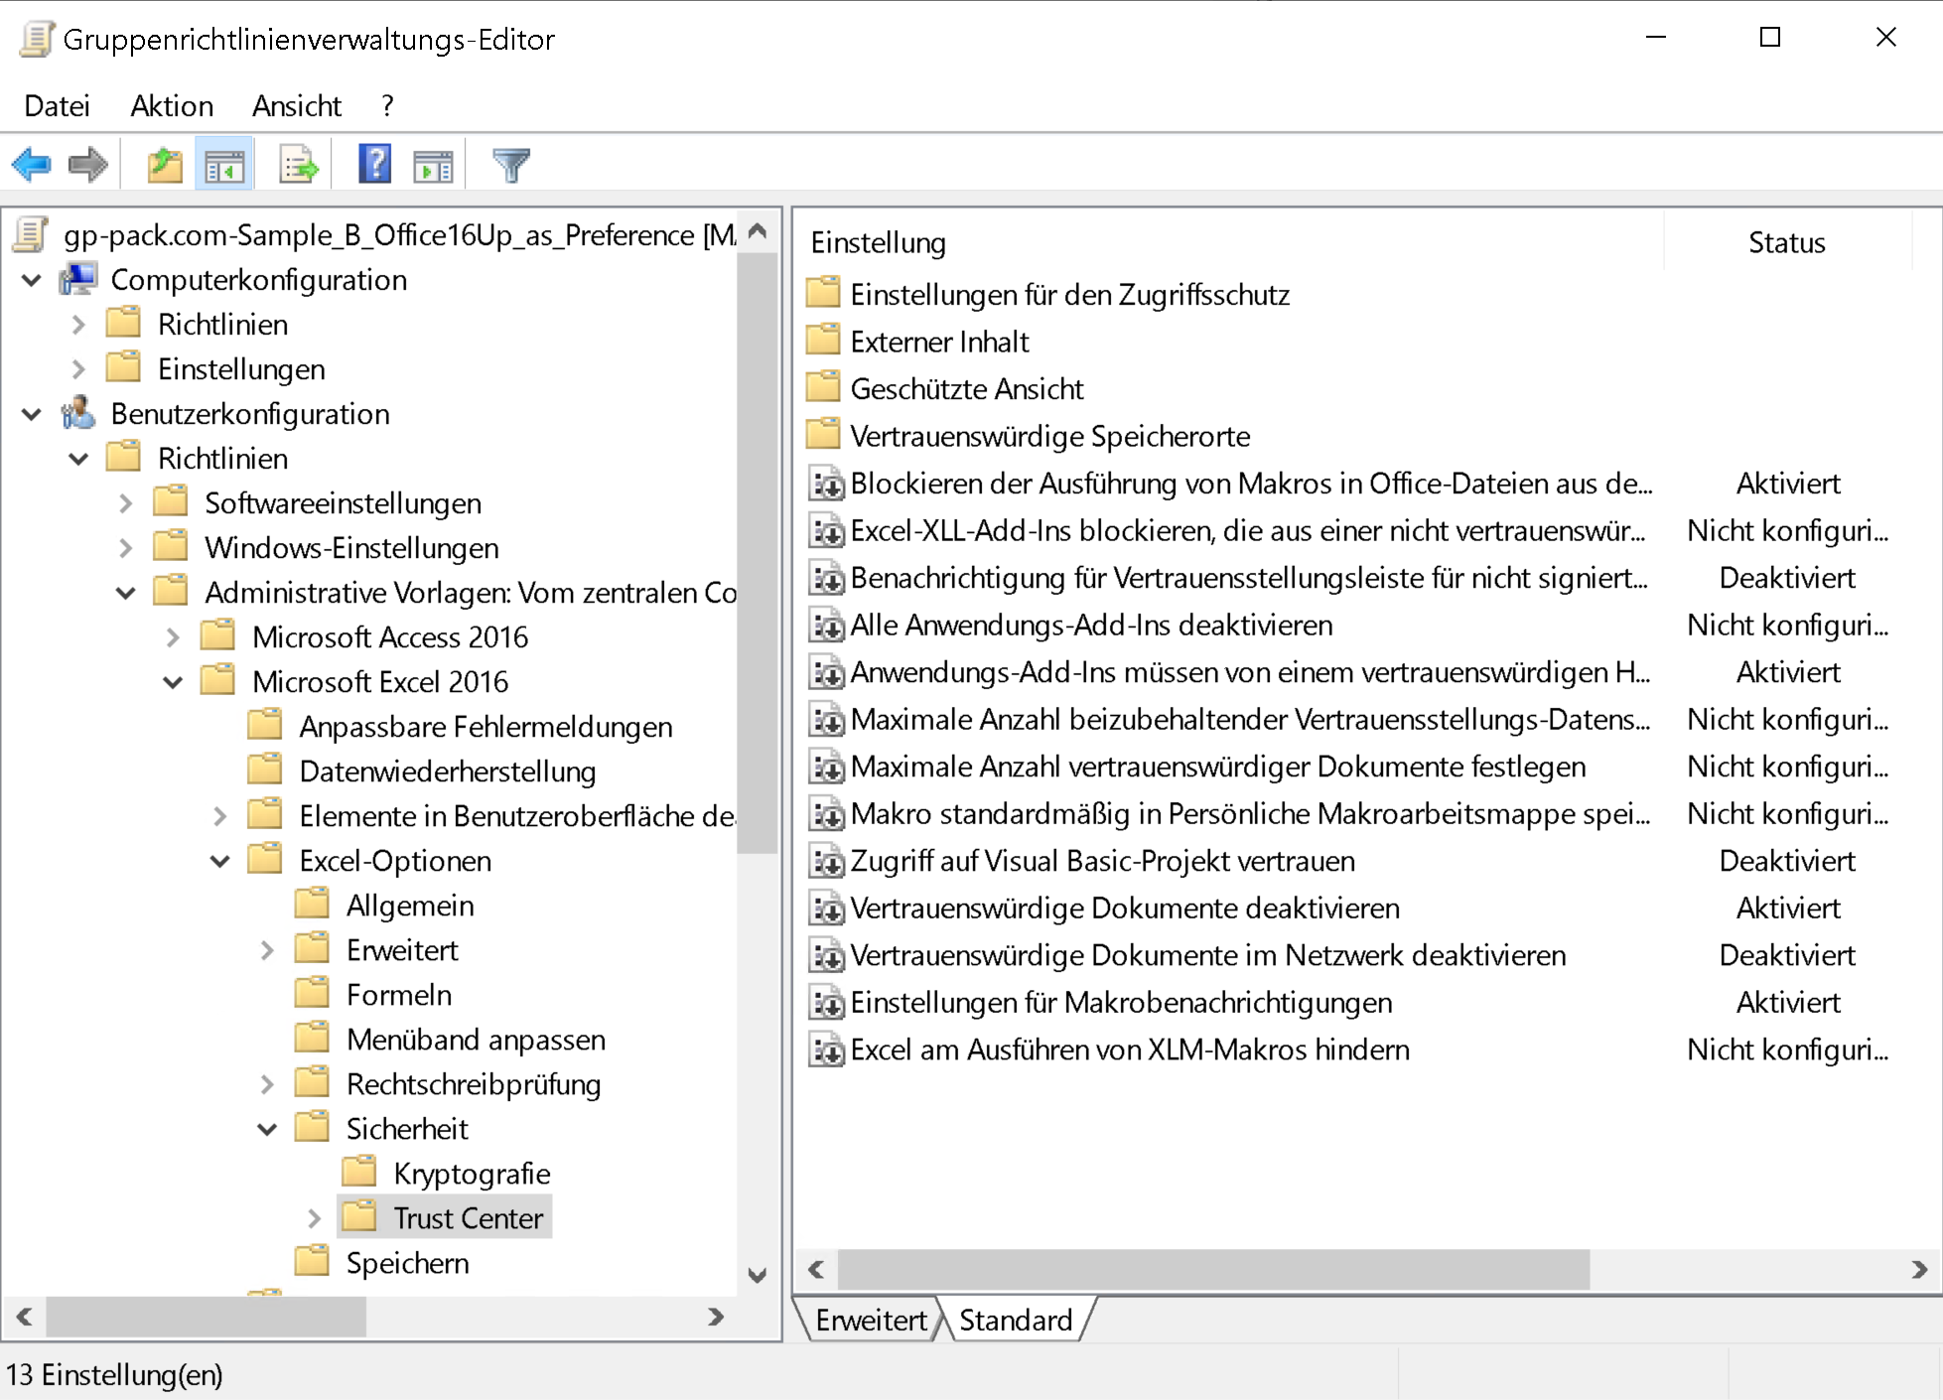Select Formeln in the tree
1943x1400 pixels.
point(399,995)
